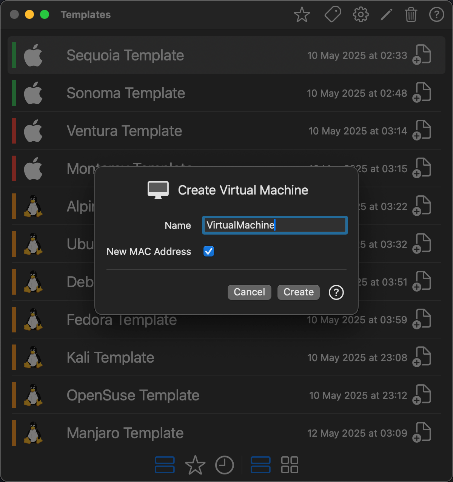
Task: Click the duplicate icon beside Manjaro Template
Action: click(x=422, y=433)
